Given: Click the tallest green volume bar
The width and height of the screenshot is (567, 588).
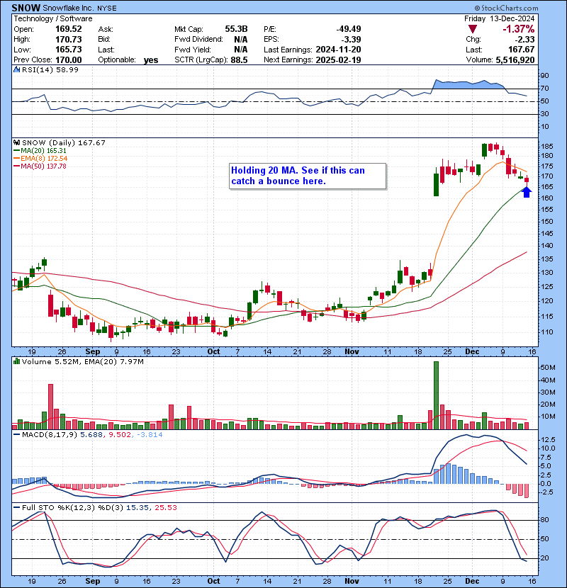Looking at the screenshot, I should coord(436,395).
